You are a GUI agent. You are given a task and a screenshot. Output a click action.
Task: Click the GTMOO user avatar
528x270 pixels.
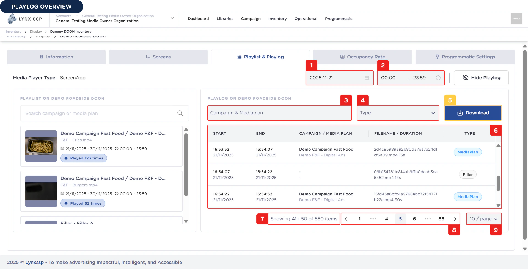[516, 19]
